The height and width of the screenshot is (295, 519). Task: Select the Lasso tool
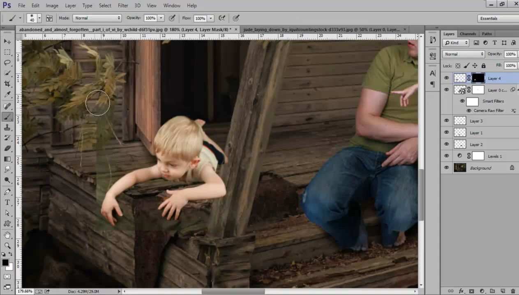point(7,63)
